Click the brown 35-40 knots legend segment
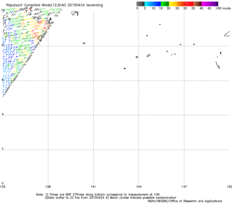This screenshot has height=203, width=232. tap(198, 4)
